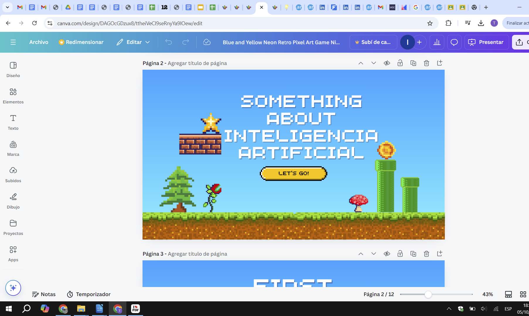
Task: Click the zoom slider handle
Action: coord(428,294)
